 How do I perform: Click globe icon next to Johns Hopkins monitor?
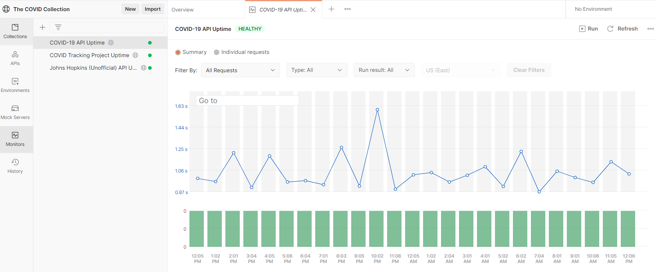(x=143, y=68)
